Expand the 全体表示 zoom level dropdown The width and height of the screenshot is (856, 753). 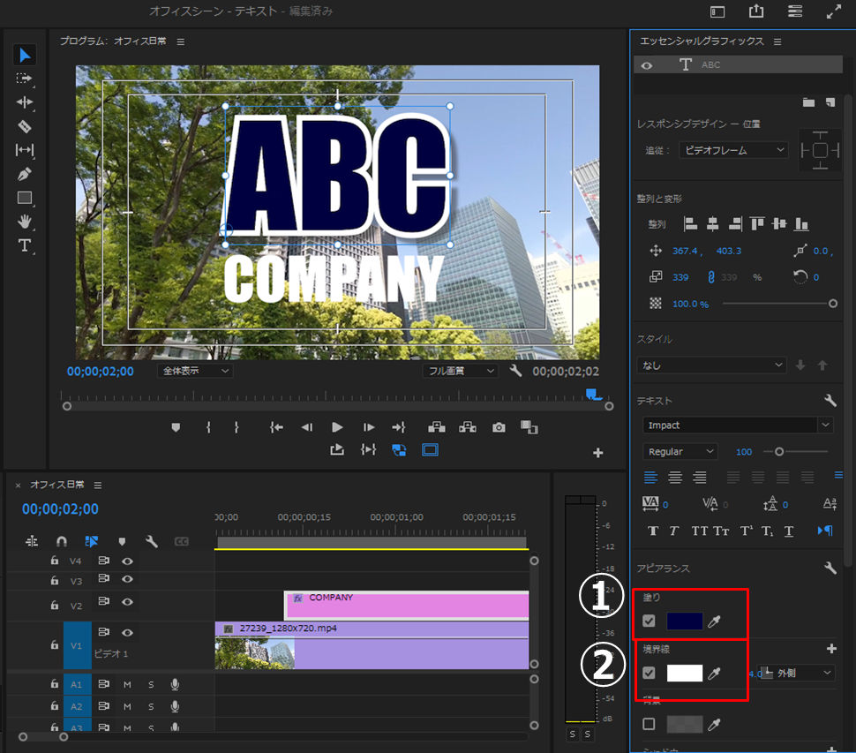(x=195, y=372)
